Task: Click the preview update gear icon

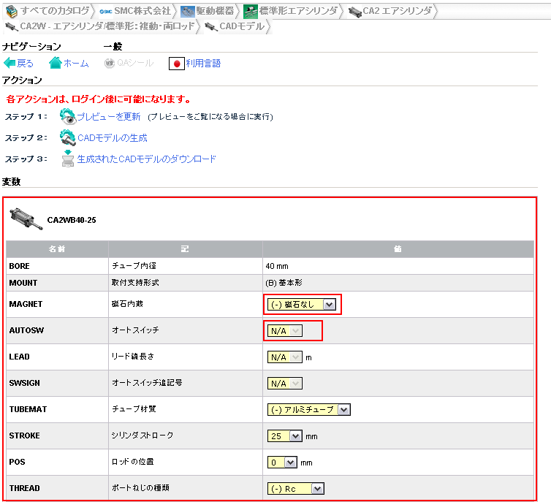Action: coord(67,116)
